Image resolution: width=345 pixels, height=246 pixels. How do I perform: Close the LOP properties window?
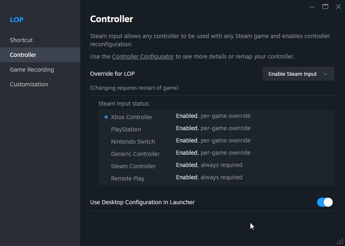(x=338, y=7)
